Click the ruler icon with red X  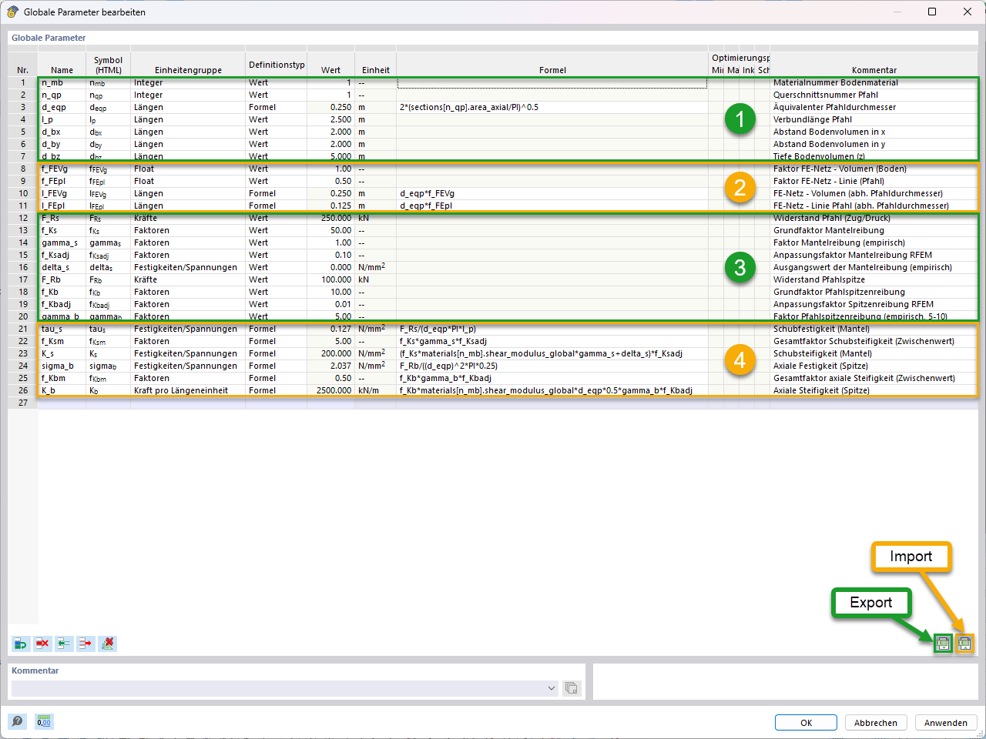pos(108,644)
